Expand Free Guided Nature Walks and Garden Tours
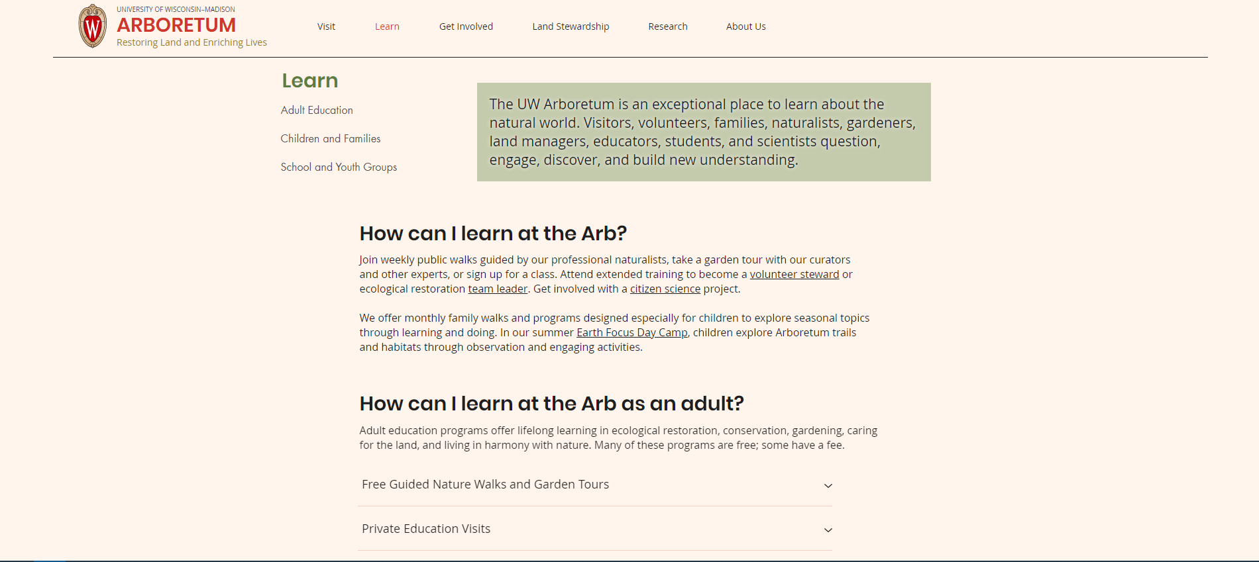Image resolution: width=1259 pixels, height=562 pixels. [595, 485]
